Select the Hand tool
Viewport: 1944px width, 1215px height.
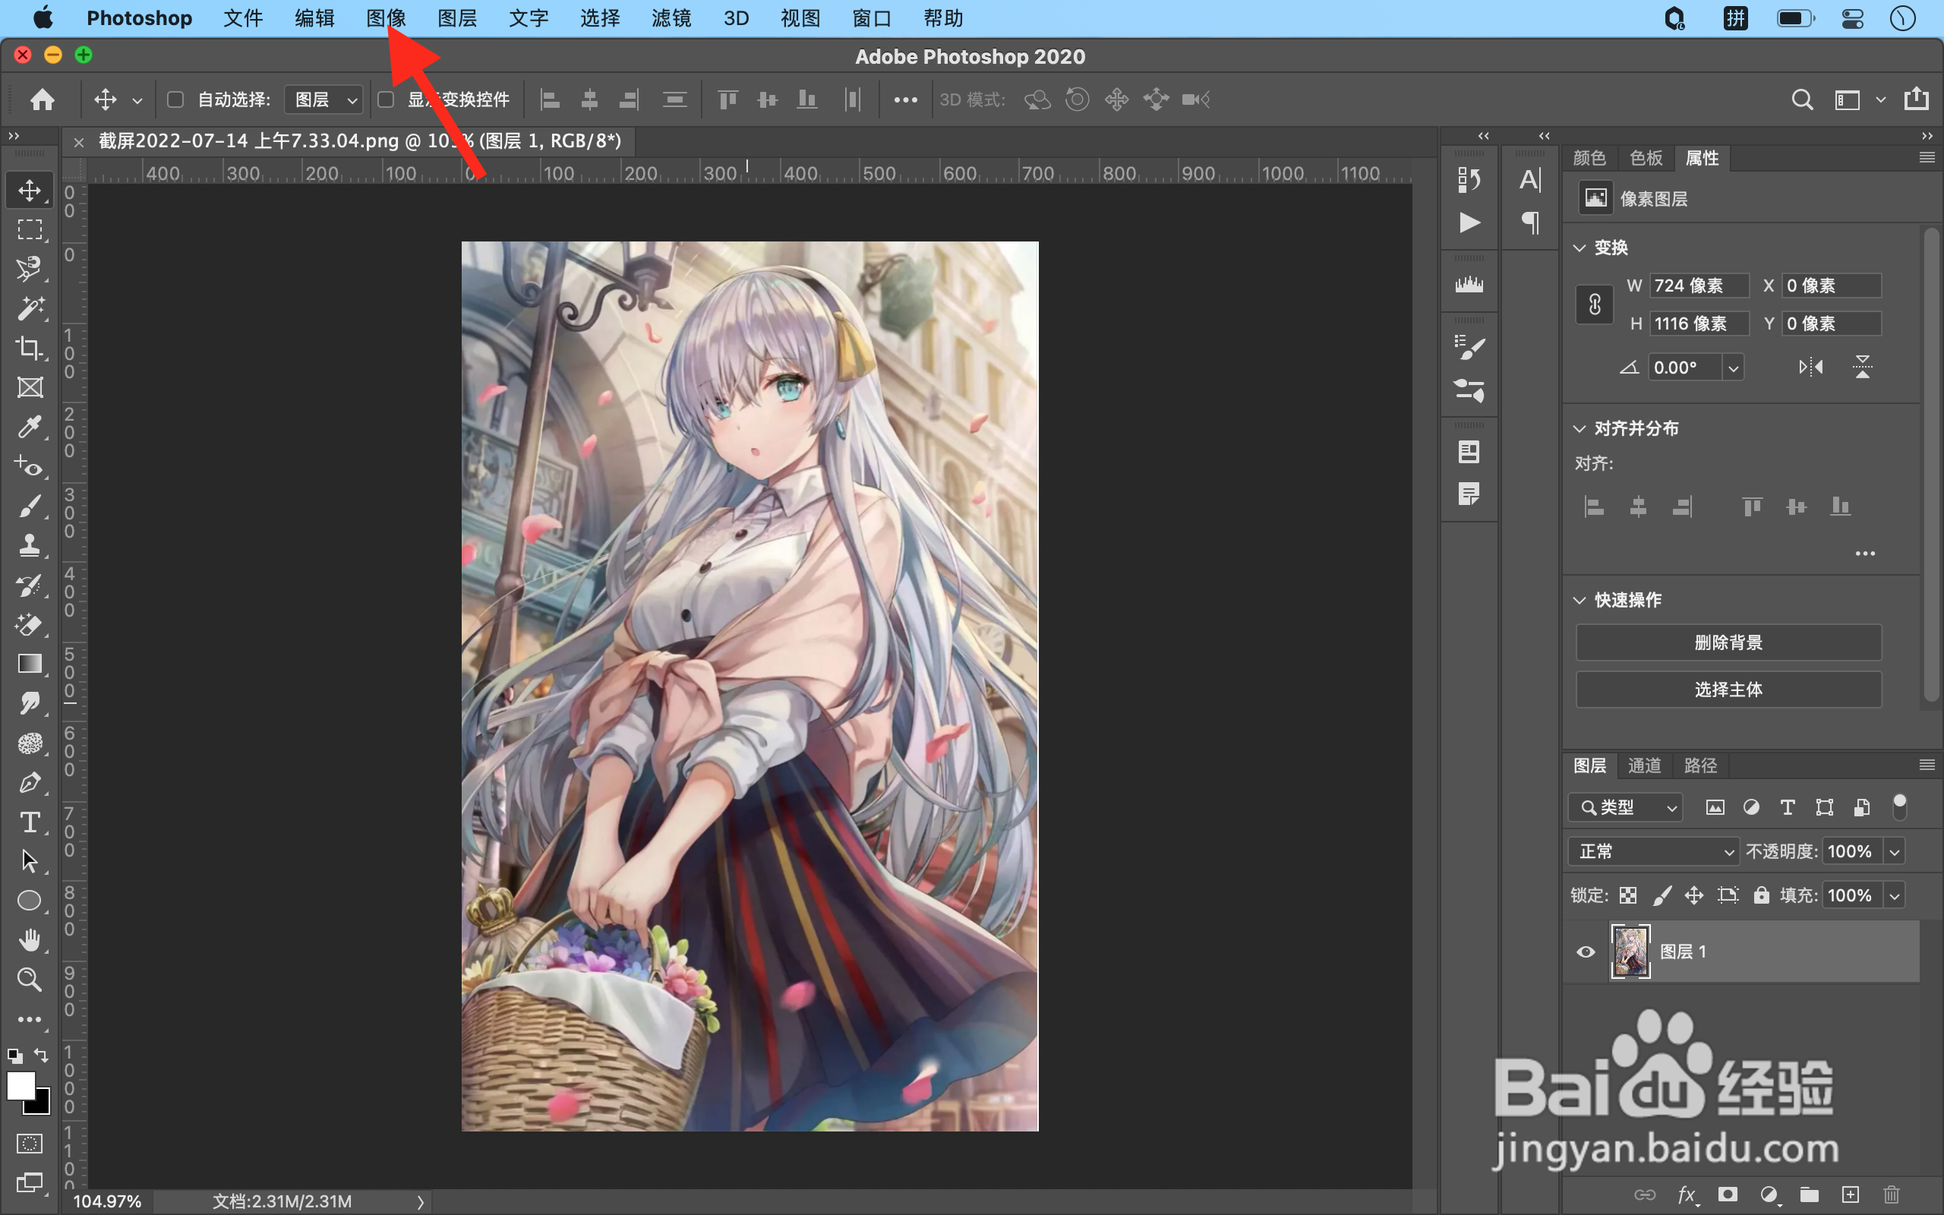pyautogui.click(x=30, y=939)
